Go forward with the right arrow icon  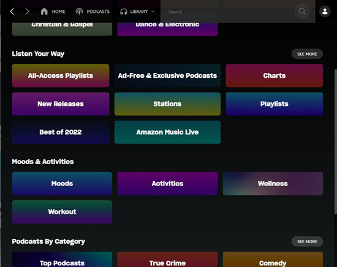(x=27, y=12)
